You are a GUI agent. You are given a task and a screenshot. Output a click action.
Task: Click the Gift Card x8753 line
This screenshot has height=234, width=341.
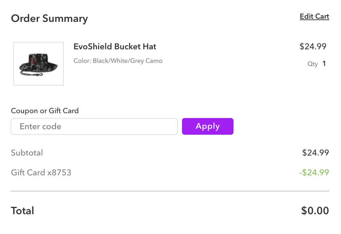coord(41,173)
